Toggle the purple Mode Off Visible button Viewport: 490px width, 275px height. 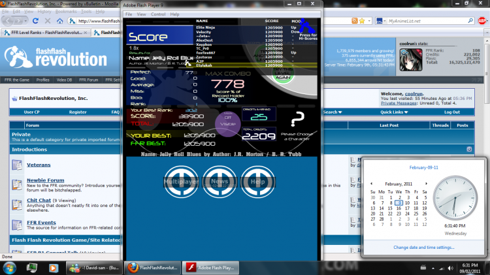[x=228, y=123]
